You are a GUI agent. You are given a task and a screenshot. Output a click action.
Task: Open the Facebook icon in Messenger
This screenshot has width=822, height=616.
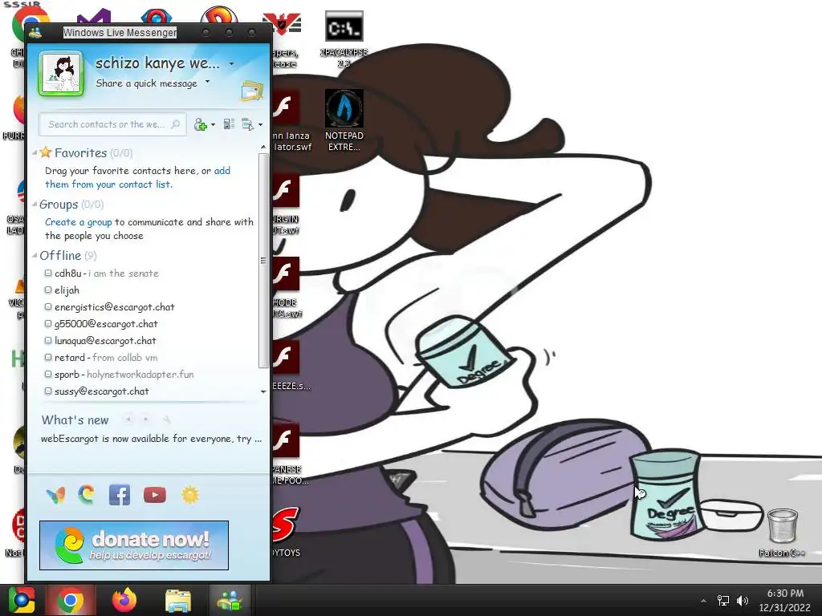[120, 494]
